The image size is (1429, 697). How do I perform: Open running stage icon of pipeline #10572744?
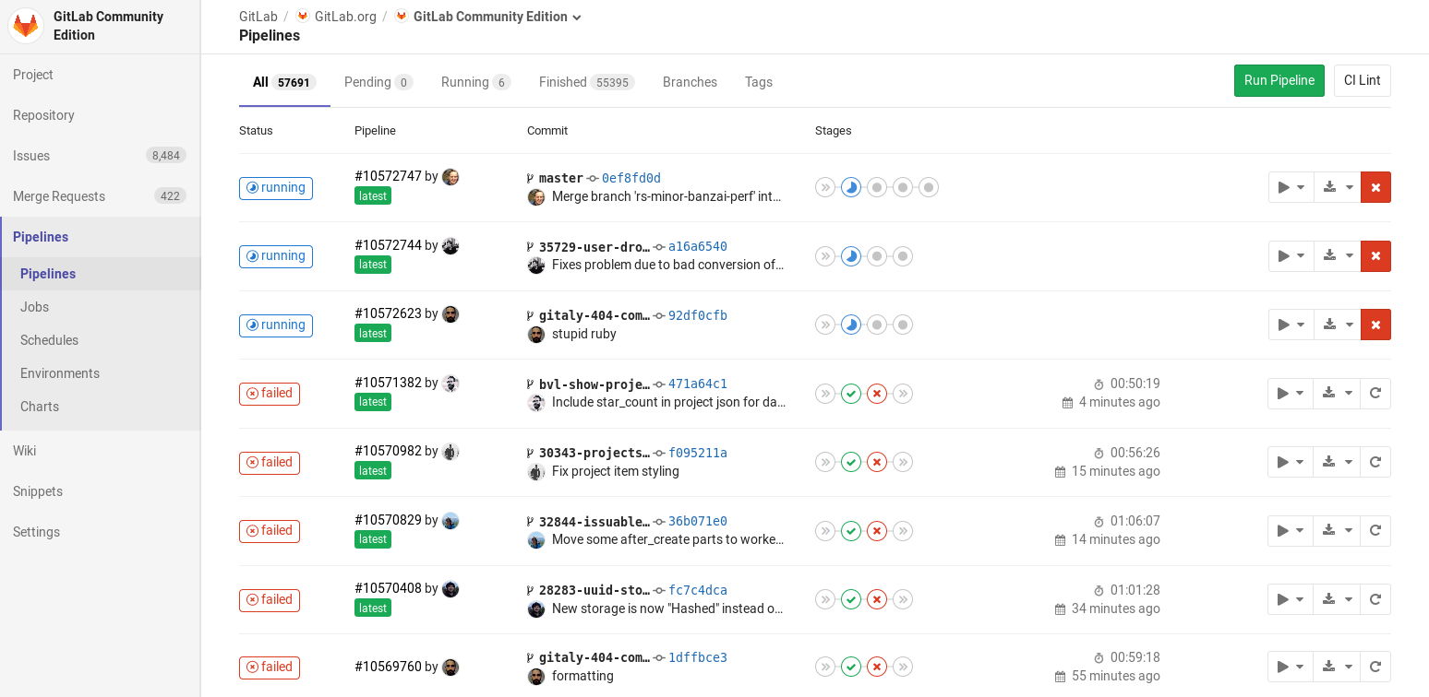[851, 256]
